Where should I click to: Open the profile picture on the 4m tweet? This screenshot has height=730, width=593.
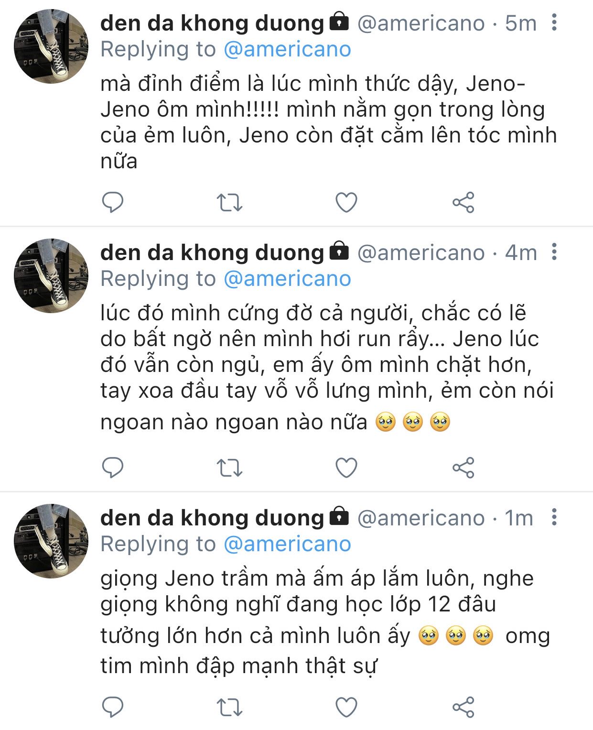pos(51,276)
